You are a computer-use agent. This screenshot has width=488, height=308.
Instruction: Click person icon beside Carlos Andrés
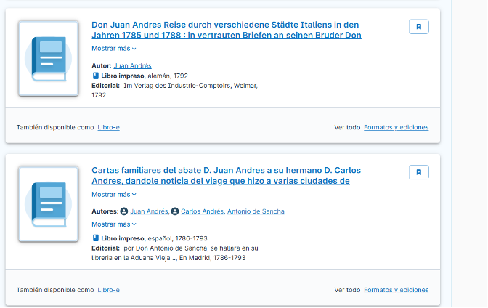175,211
